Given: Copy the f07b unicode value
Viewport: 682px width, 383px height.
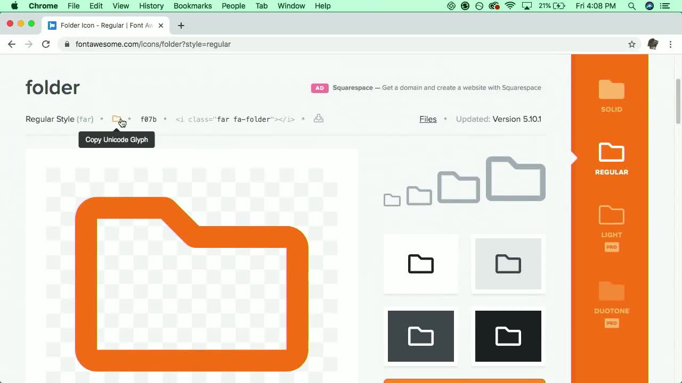Looking at the screenshot, I should (148, 119).
